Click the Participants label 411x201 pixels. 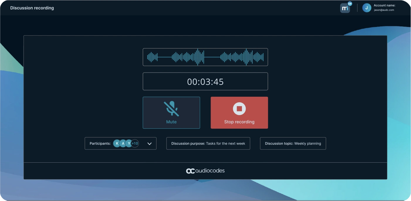pos(100,144)
